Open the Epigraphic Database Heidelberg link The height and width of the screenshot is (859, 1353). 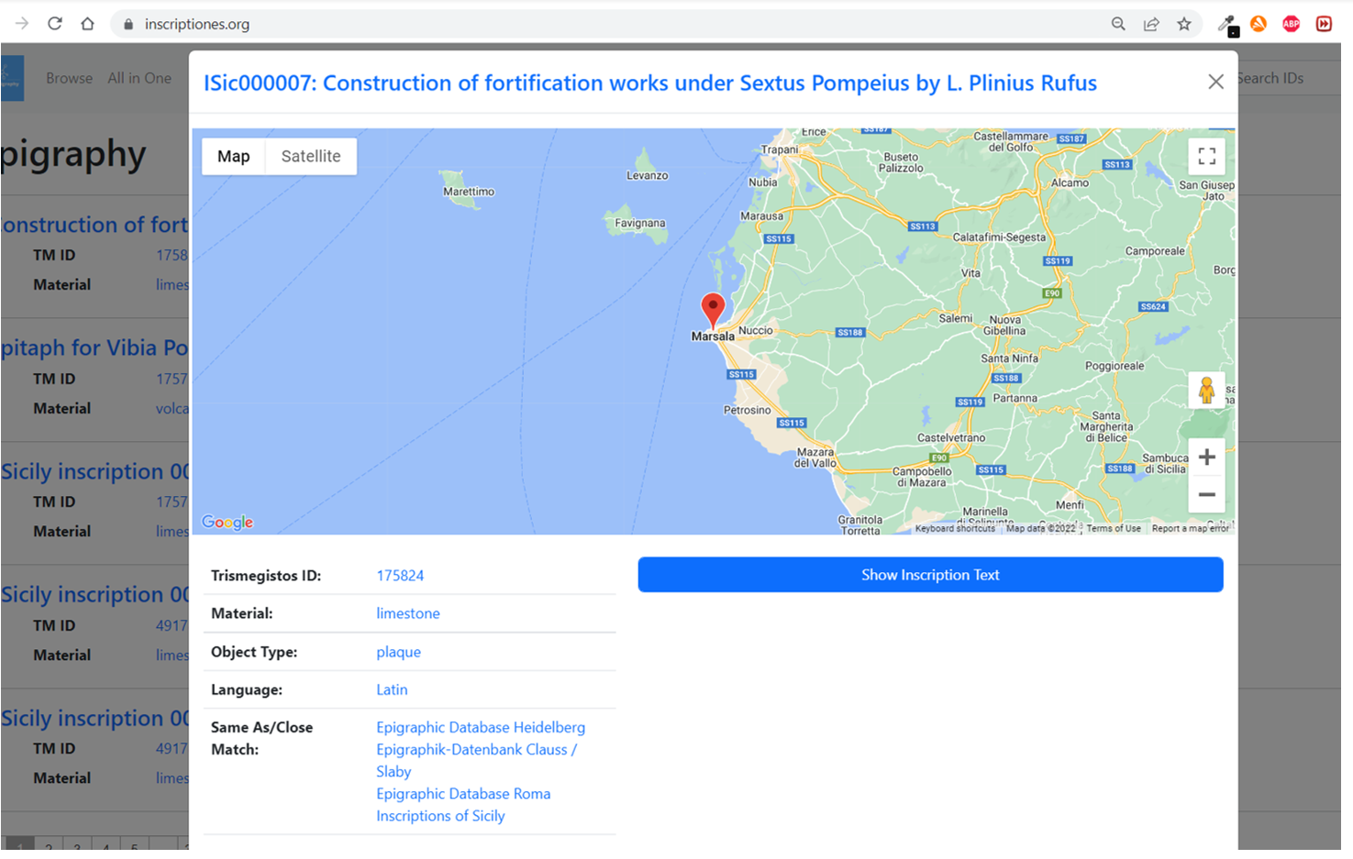click(480, 727)
